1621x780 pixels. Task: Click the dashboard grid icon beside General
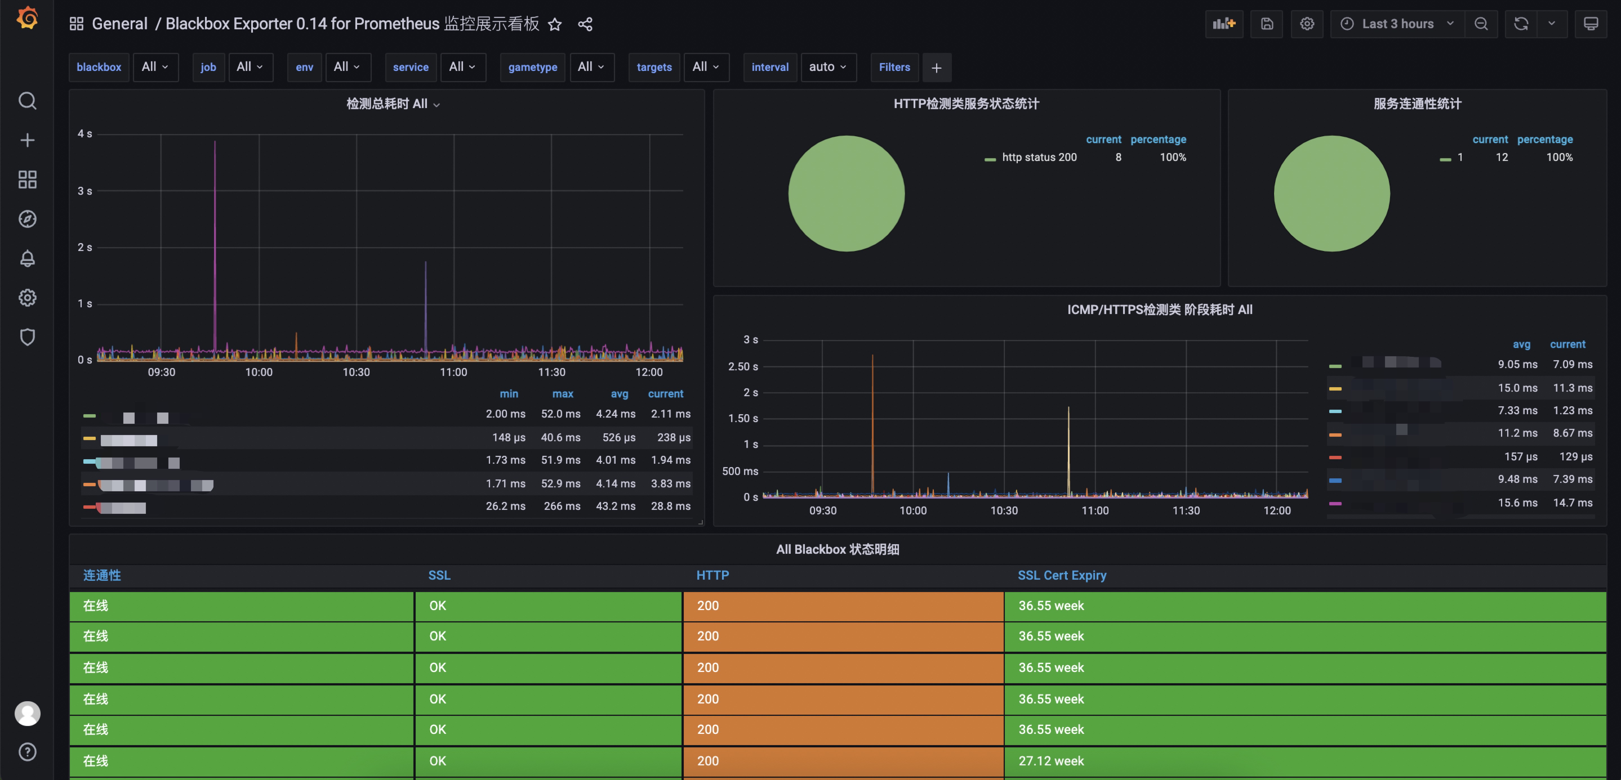(x=76, y=24)
